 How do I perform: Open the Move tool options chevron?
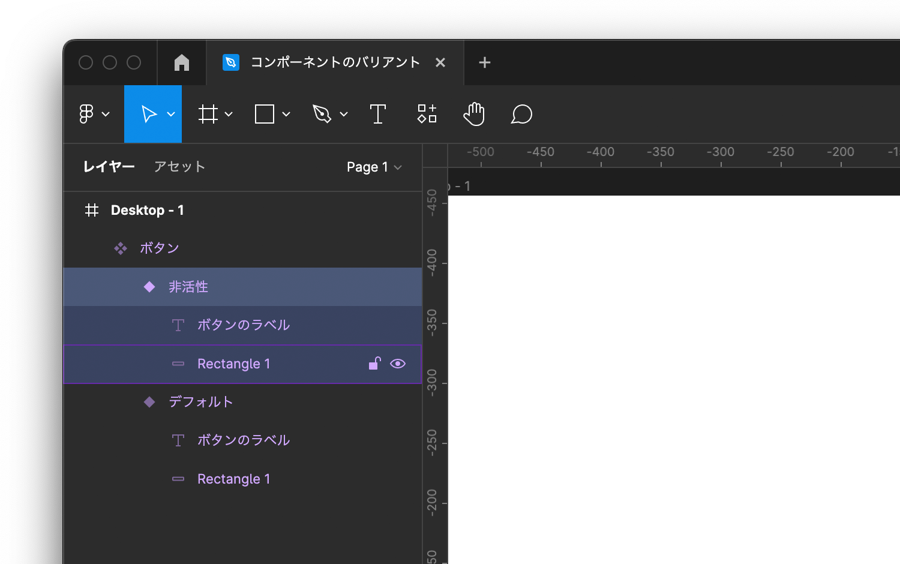[x=171, y=114]
